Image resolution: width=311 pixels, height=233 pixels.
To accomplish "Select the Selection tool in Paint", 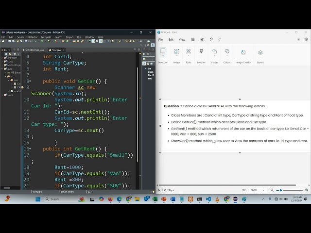I will [x=163, y=51].
